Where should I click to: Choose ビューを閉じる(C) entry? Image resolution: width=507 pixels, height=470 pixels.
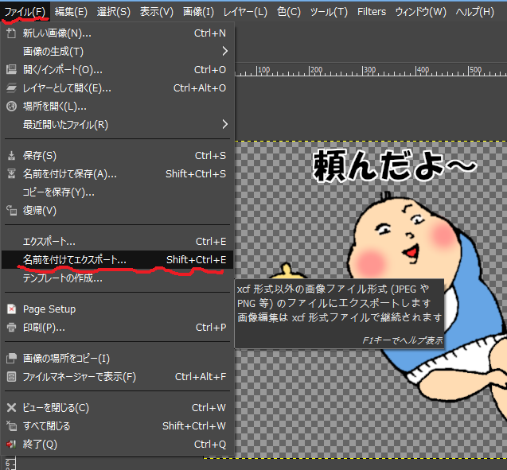pos(117,408)
